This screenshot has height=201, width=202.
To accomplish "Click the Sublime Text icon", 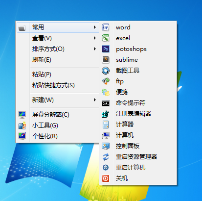I will click(x=106, y=60).
